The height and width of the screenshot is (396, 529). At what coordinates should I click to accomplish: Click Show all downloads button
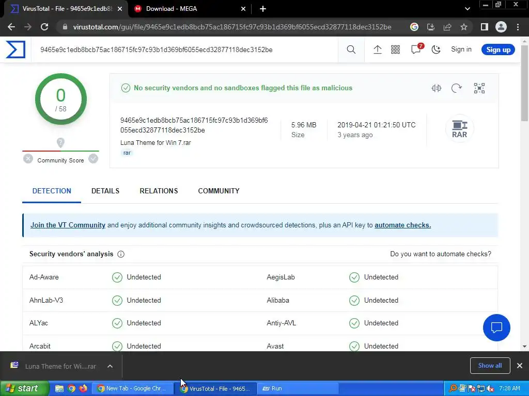tap(490, 366)
